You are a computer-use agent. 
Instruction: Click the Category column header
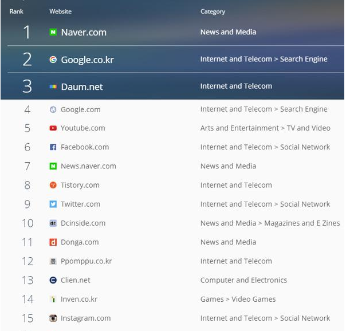click(213, 11)
